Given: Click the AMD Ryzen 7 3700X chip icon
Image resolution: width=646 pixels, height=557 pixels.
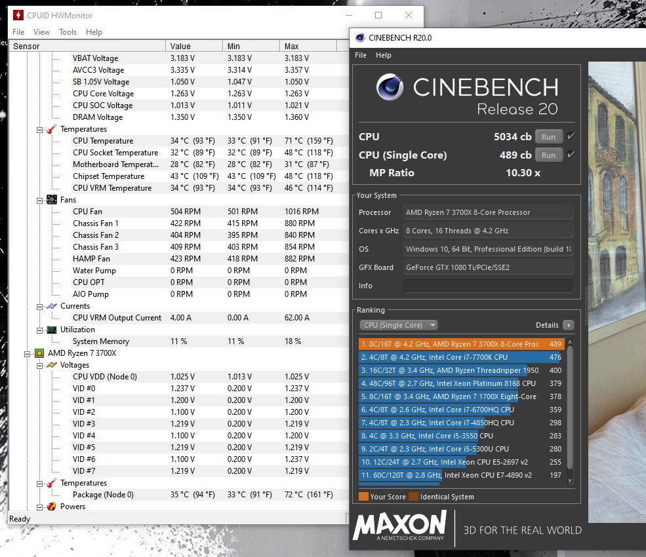Looking at the screenshot, I should 39,353.
